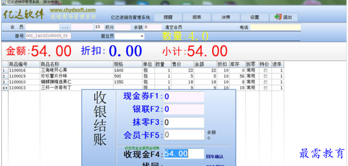Click the 余额 field showing 0
This screenshot has width=348, height=166.
coord(153,27)
